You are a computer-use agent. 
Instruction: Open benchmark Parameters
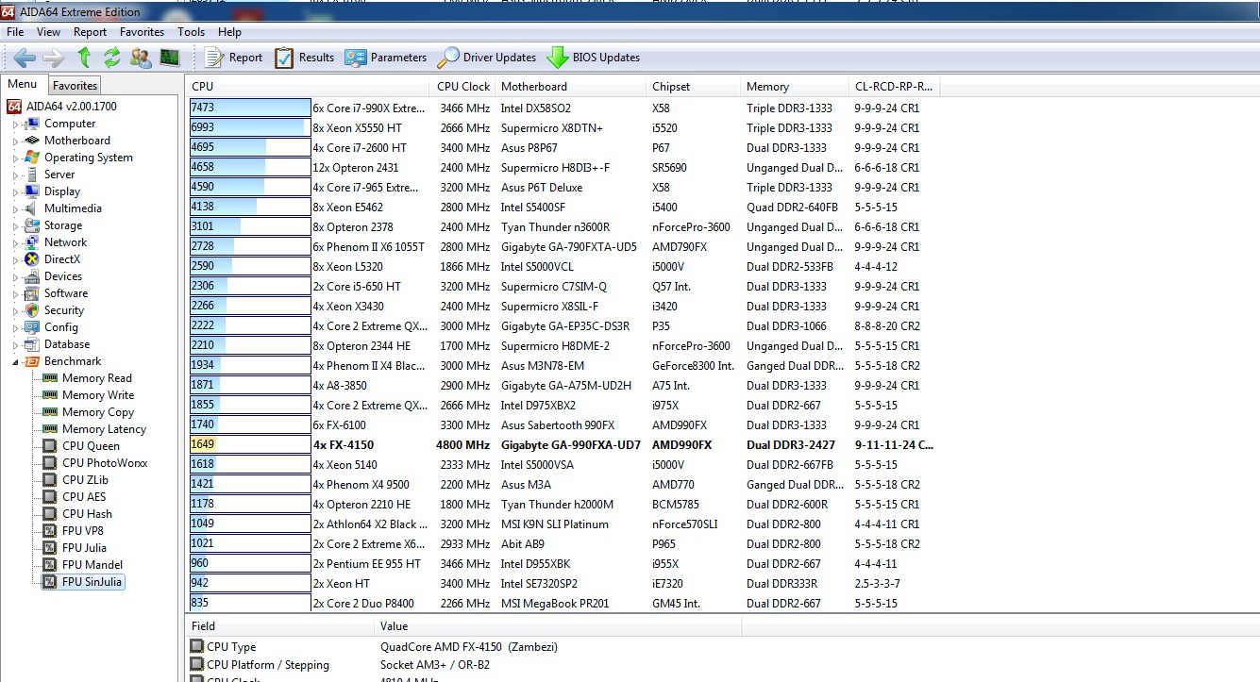385,58
